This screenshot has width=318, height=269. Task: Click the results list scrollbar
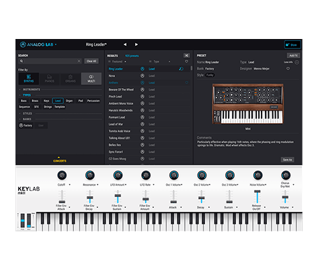tap(192, 68)
